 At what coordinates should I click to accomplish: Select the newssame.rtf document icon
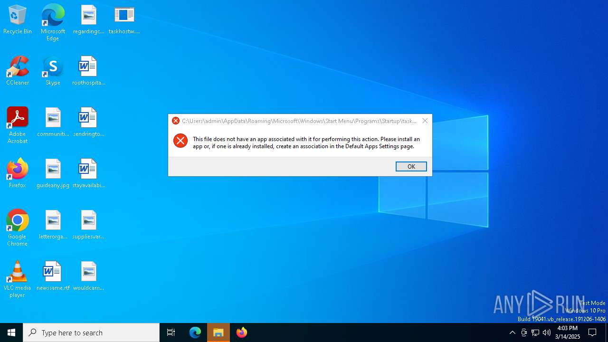(x=53, y=276)
